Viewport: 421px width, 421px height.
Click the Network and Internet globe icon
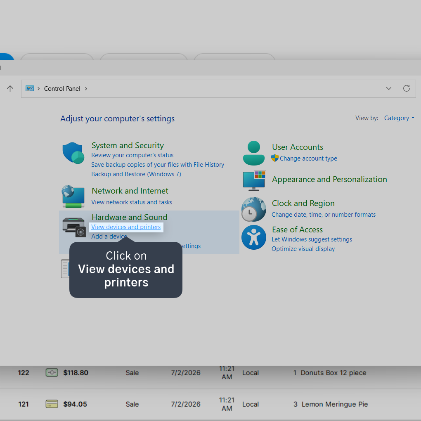pos(73,196)
